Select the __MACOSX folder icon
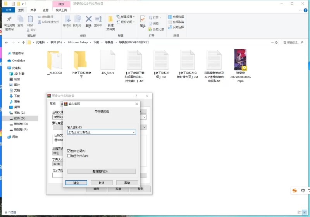 [x=54, y=60]
